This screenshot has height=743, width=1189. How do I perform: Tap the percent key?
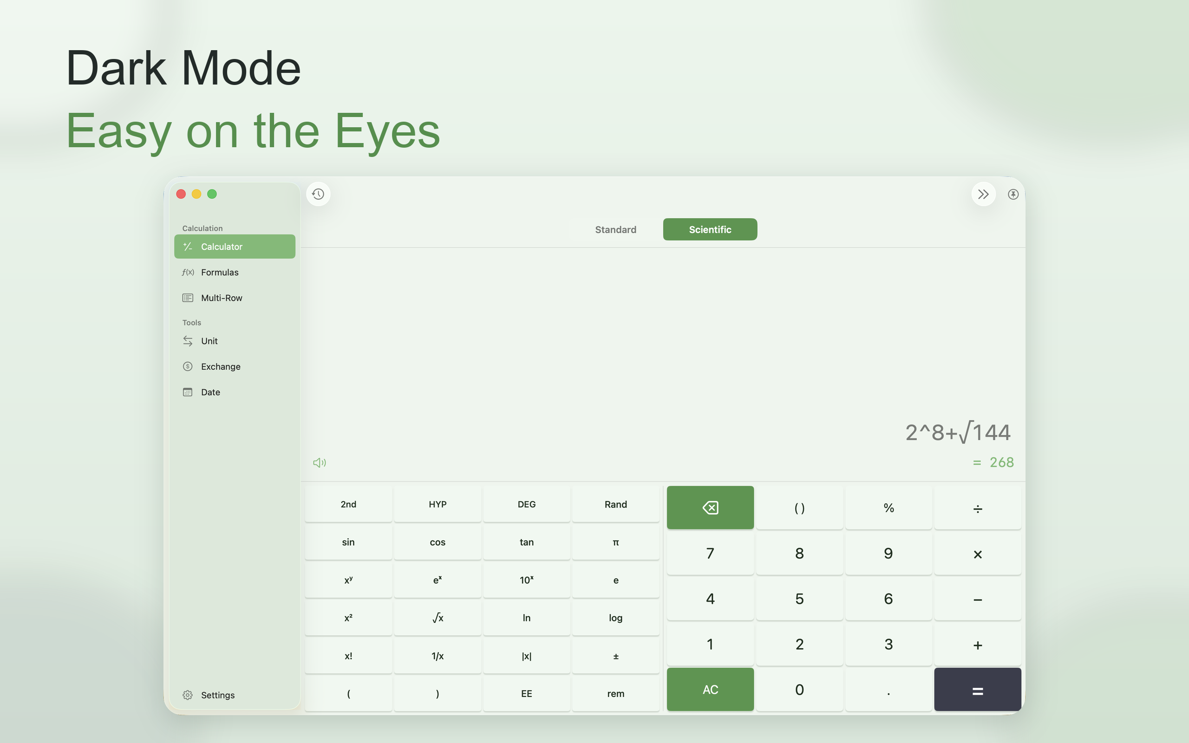coord(888,507)
